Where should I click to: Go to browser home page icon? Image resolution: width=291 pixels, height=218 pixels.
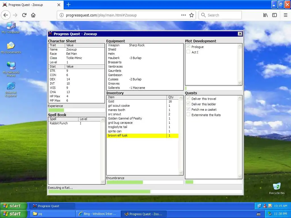pyautogui.click(x=33, y=15)
